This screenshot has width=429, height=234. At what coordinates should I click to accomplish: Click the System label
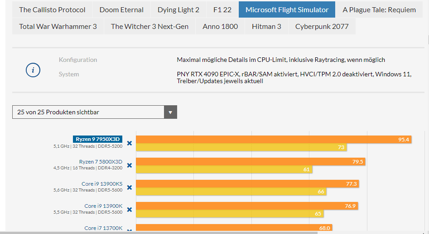pos(69,74)
